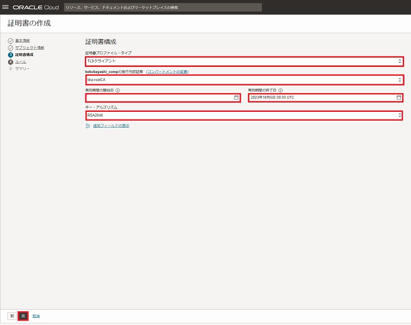Screen dimensions: 411x325
Task: Click the コンパートメントの変更 link
Action: coord(167,72)
